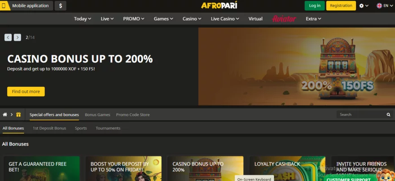
Task: Click the All Bonuses section heading
Action: (15, 144)
